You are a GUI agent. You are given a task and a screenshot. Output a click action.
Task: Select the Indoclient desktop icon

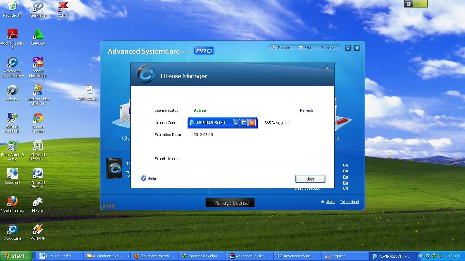point(12,176)
